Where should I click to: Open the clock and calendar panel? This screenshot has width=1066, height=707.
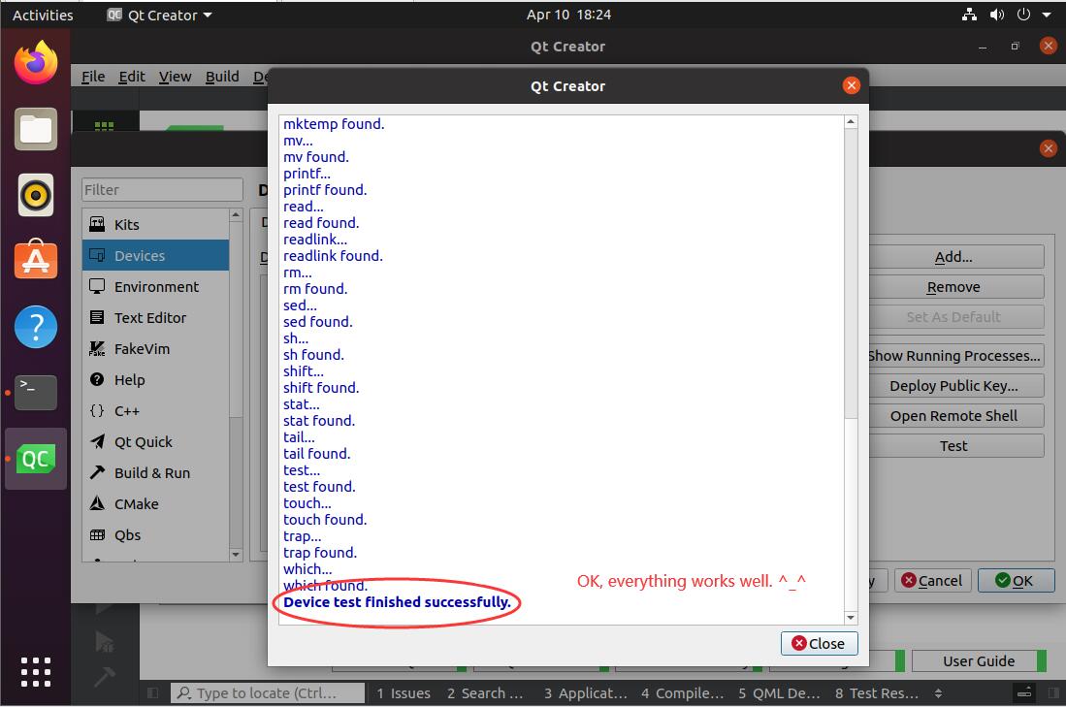point(568,15)
